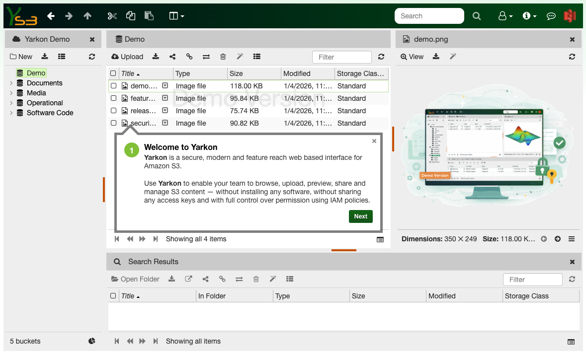This screenshot has height=355, width=586.
Task: Select the Magic wand icon in the preview panel
Action: (453, 57)
